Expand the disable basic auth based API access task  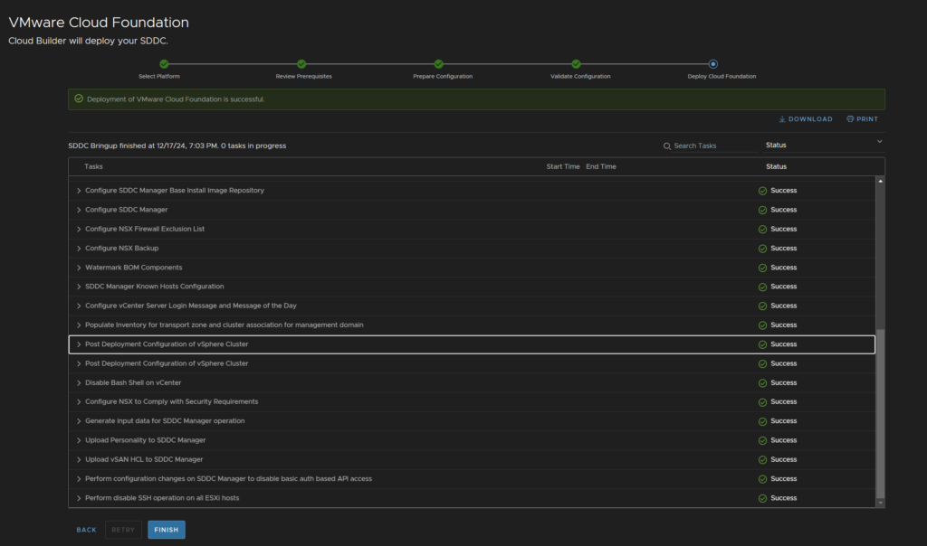click(x=79, y=479)
